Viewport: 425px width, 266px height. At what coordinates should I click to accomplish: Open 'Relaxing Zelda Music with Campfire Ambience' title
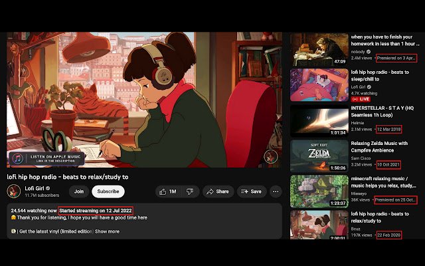(x=379, y=147)
